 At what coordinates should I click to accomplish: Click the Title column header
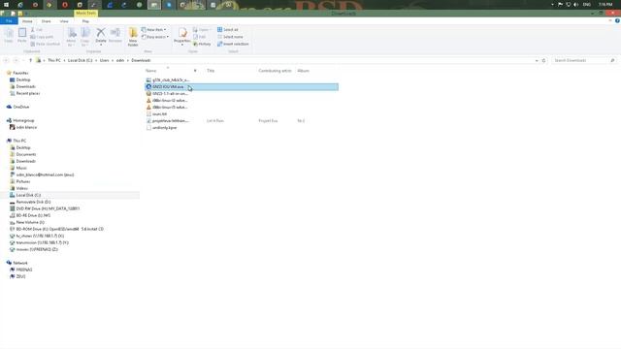tap(211, 71)
